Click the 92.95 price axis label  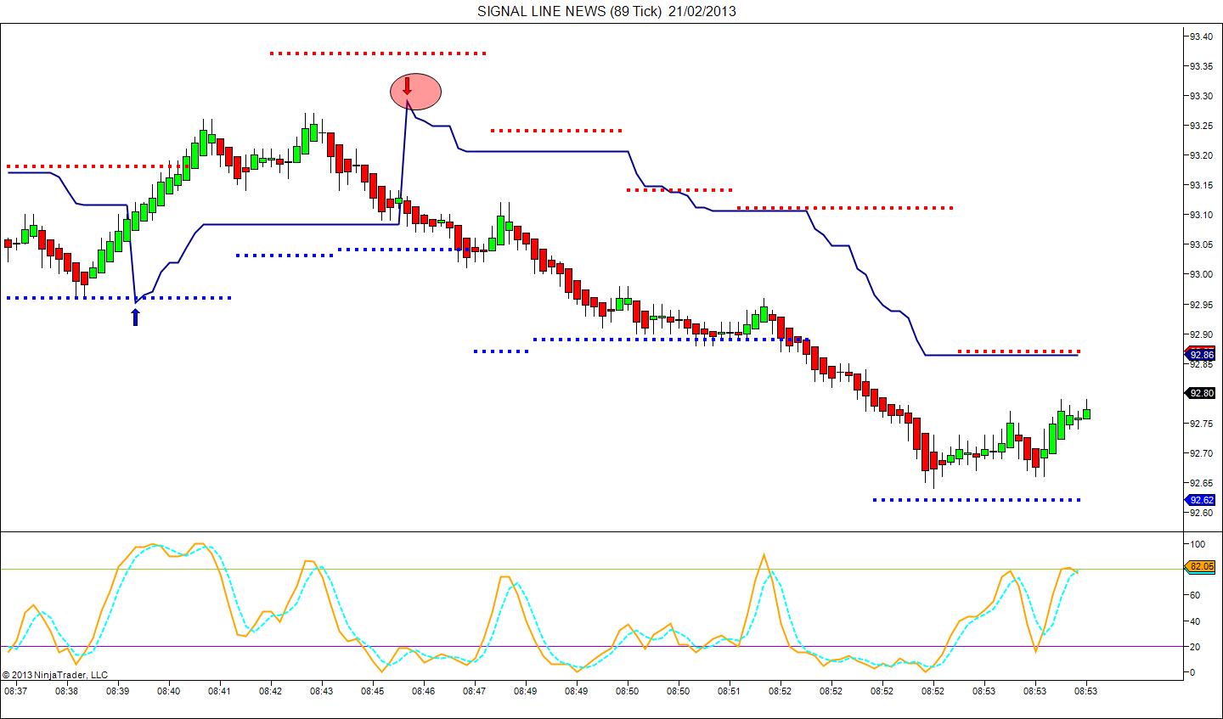pyautogui.click(x=1201, y=304)
